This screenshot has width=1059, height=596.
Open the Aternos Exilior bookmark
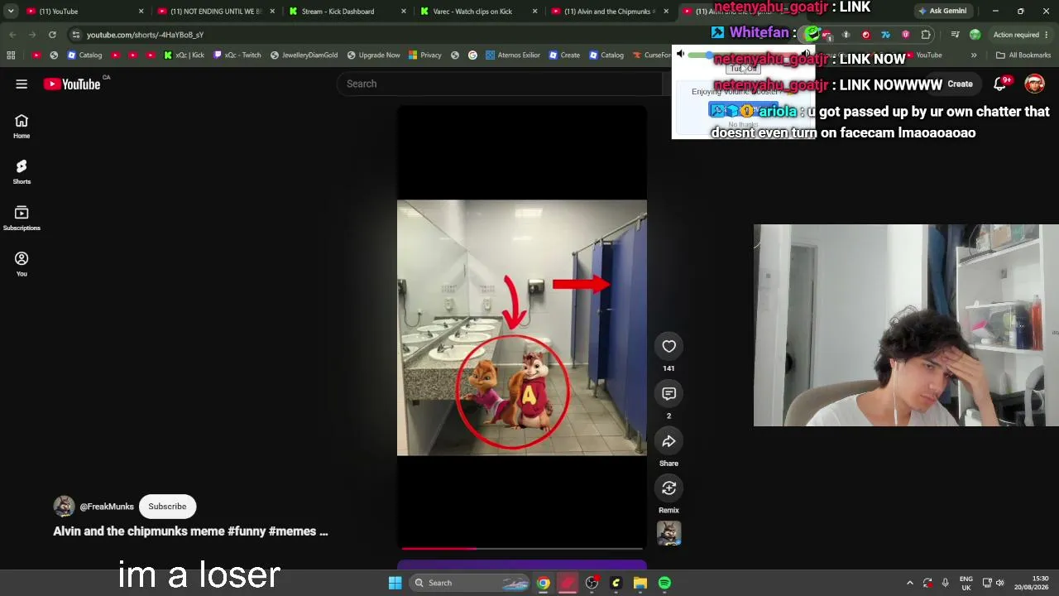[x=513, y=55]
